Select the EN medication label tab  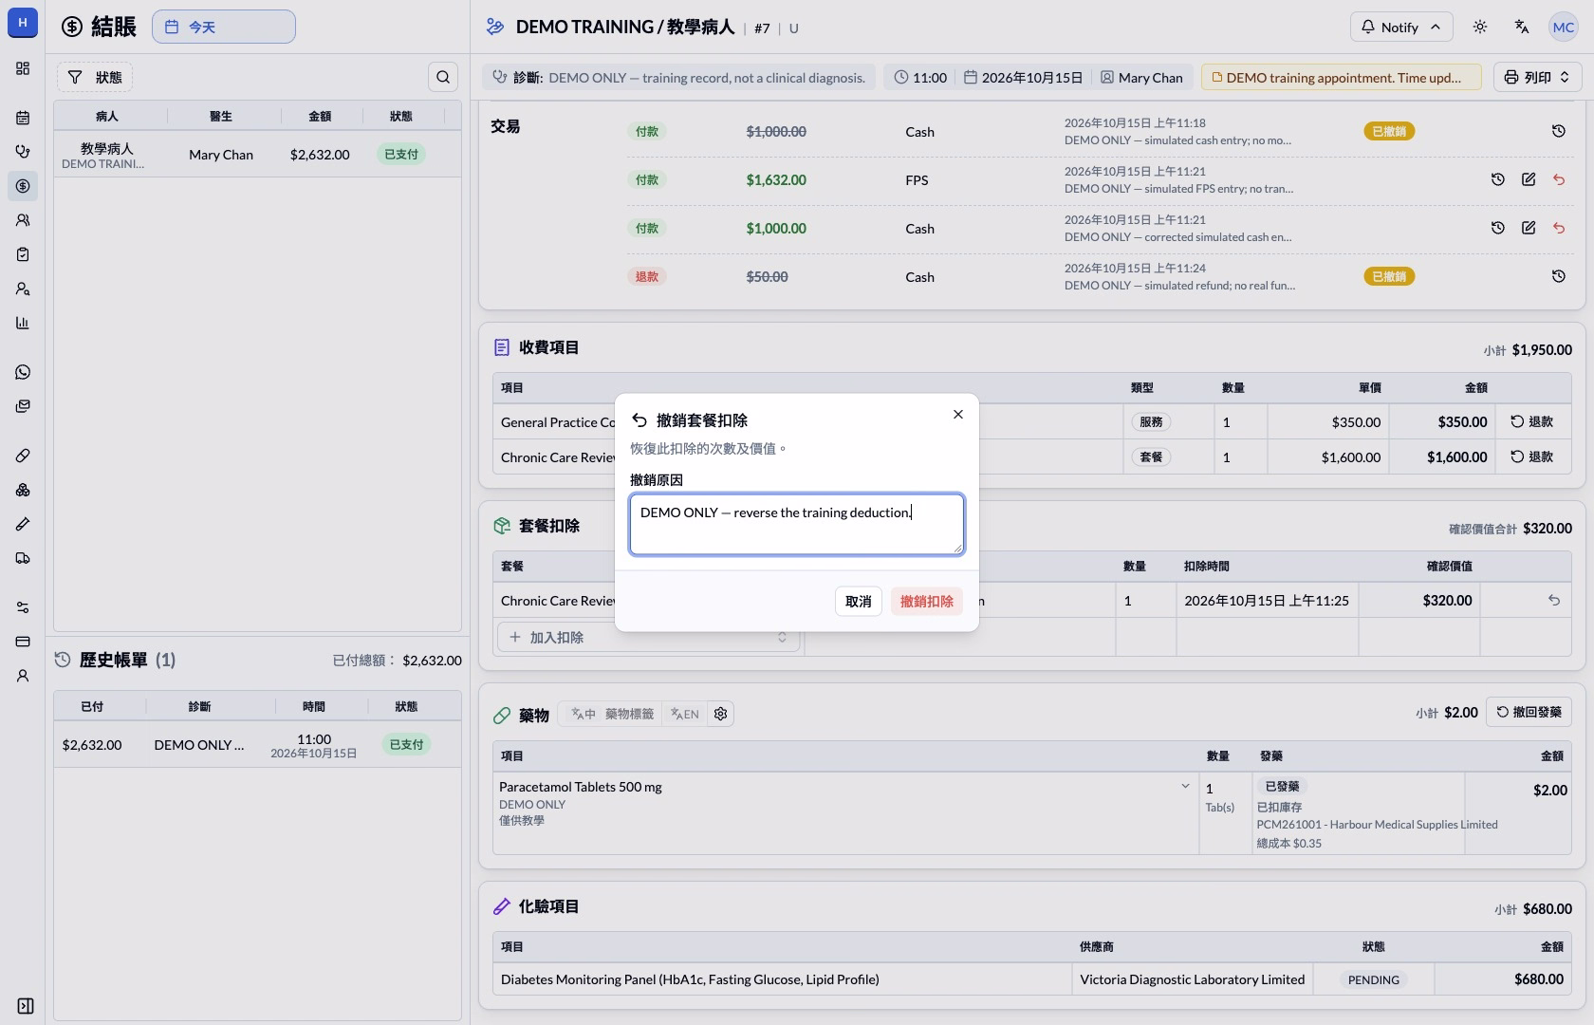tap(684, 714)
